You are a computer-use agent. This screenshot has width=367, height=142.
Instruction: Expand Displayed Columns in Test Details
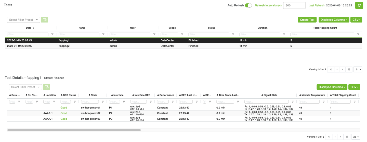pyautogui.click(x=332, y=87)
